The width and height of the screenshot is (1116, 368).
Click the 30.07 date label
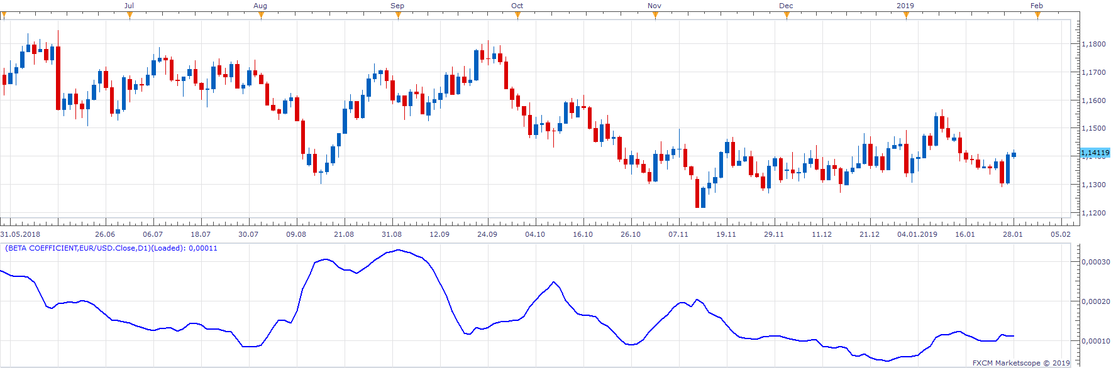coord(248,234)
